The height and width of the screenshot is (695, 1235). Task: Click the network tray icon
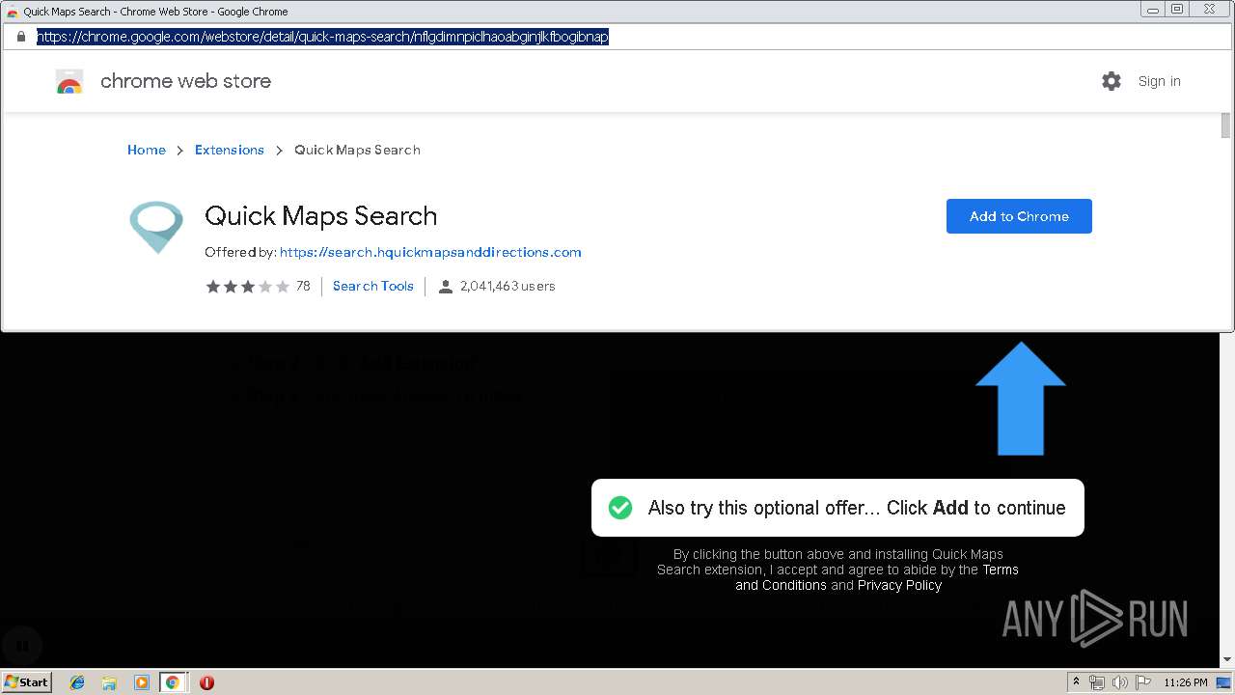(1097, 682)
